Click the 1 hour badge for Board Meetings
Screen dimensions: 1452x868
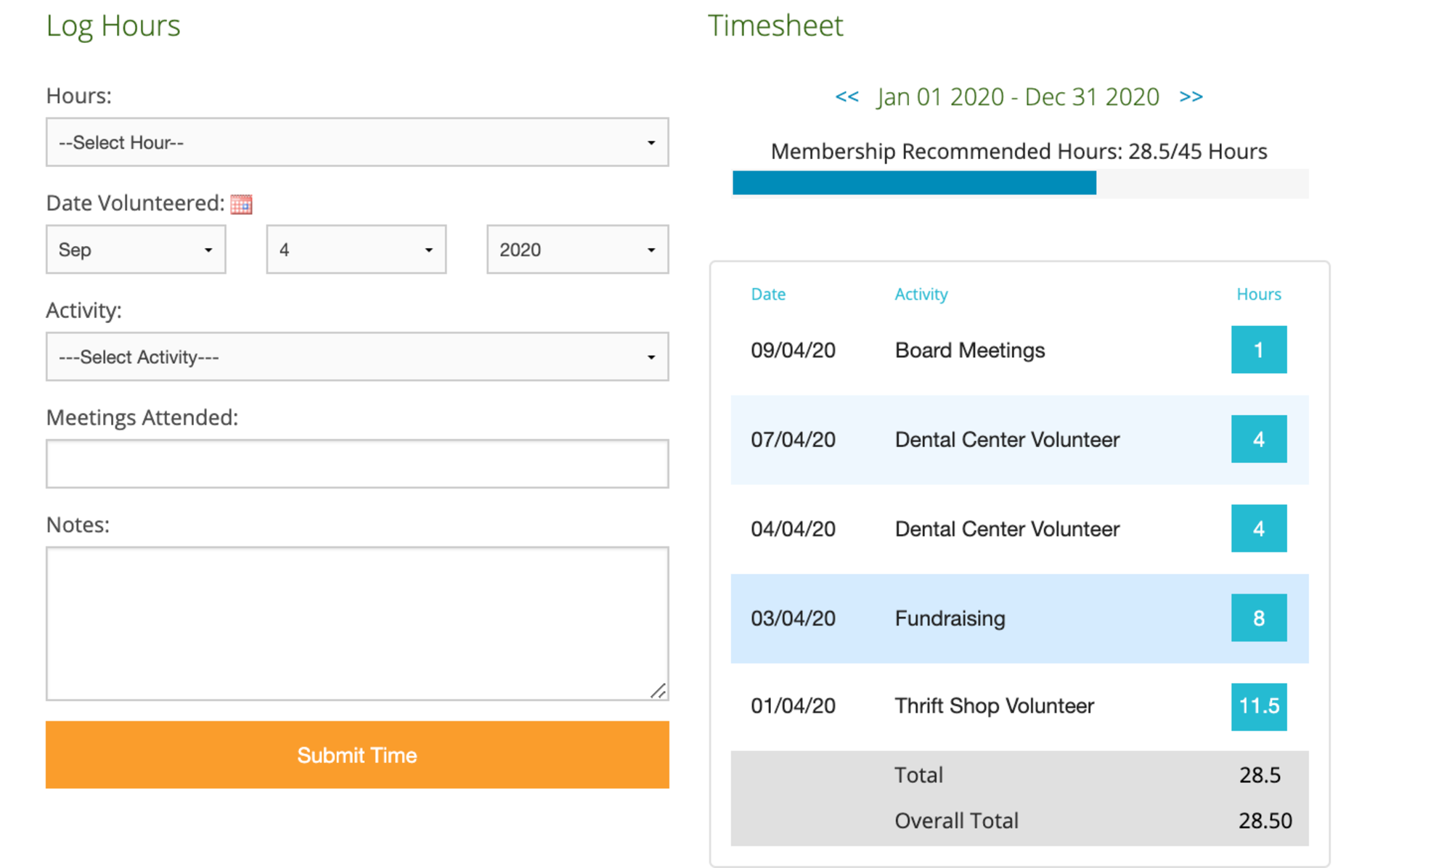click(x=1258, y=350)
